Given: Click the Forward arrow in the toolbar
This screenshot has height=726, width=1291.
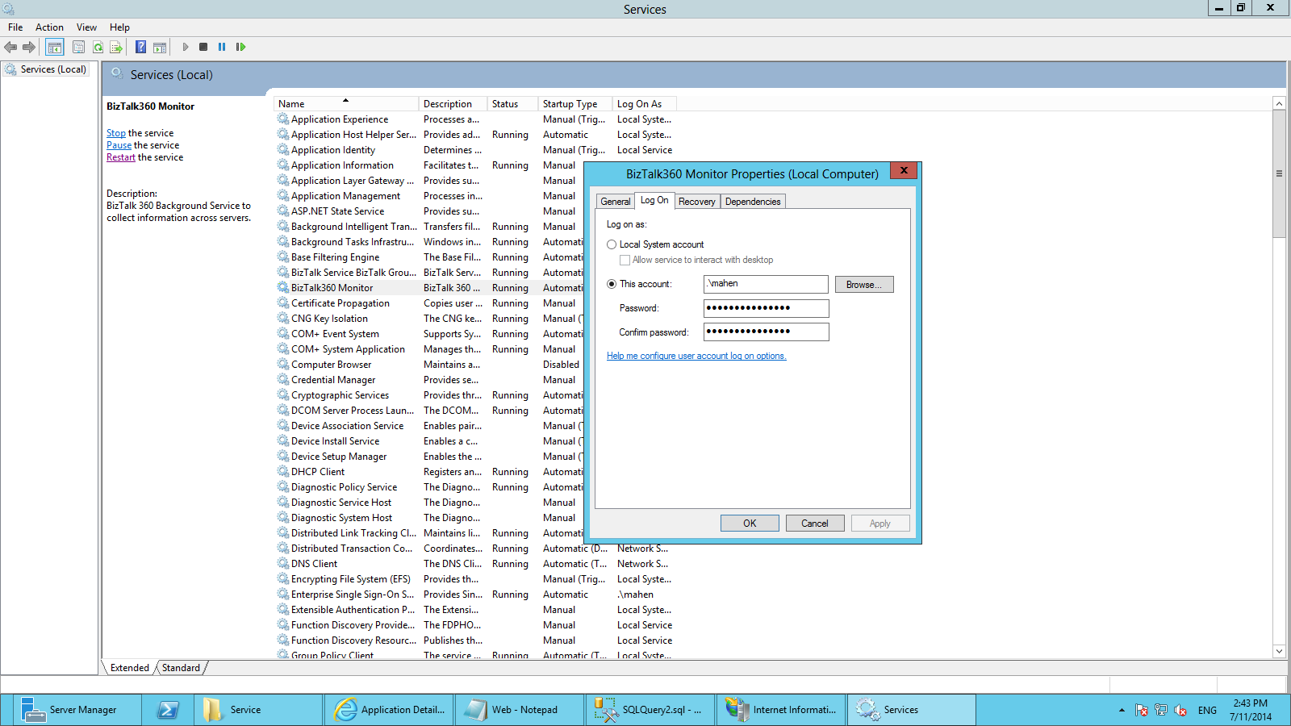Looking at the screenshot, I should click(29, 47).
